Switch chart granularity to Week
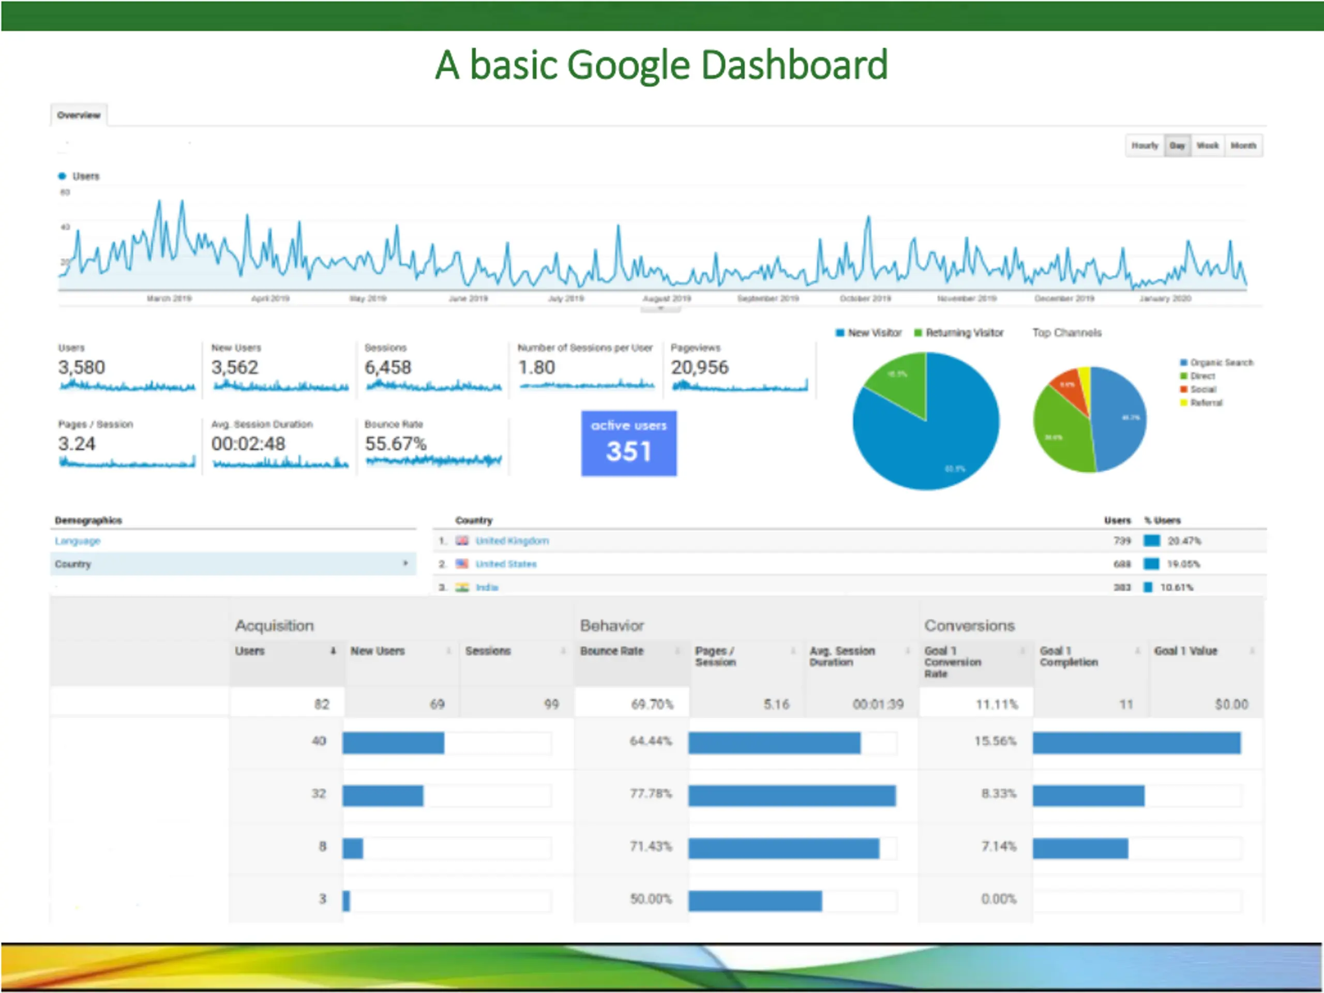The width and height of the screenshot is (1324, 993). 1207,145
